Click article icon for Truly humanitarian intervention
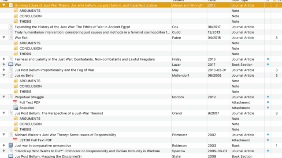This screenshot has width=282, height=158. pyautogui.click(x=11, y=32)
